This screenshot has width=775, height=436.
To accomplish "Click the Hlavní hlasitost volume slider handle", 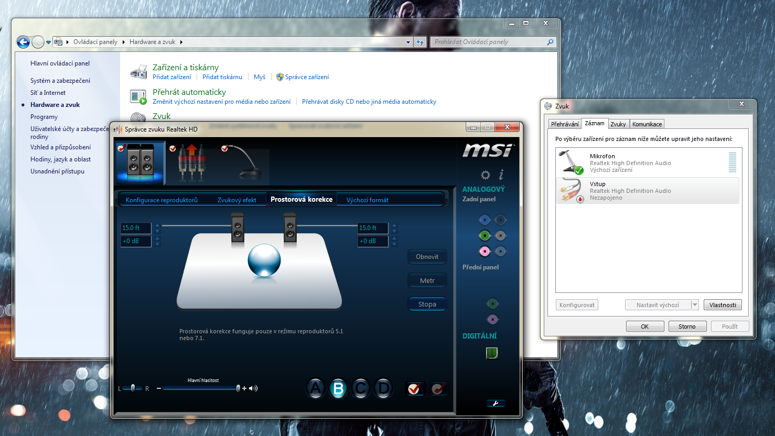I will click(238, 388).
